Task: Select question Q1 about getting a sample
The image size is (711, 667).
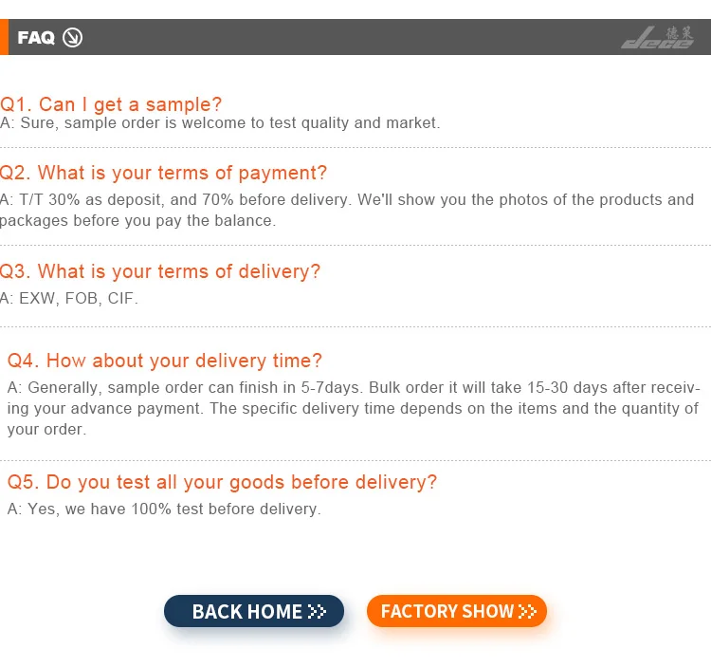Action: click(x=111, y=104)
